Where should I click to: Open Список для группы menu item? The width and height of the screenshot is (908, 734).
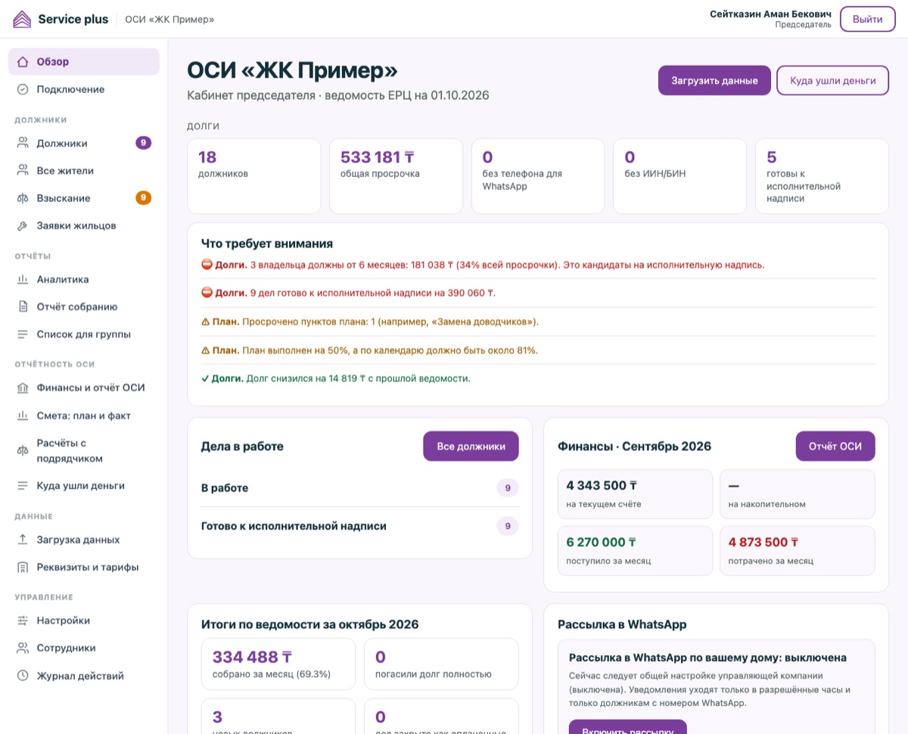(x=84, y=334)
